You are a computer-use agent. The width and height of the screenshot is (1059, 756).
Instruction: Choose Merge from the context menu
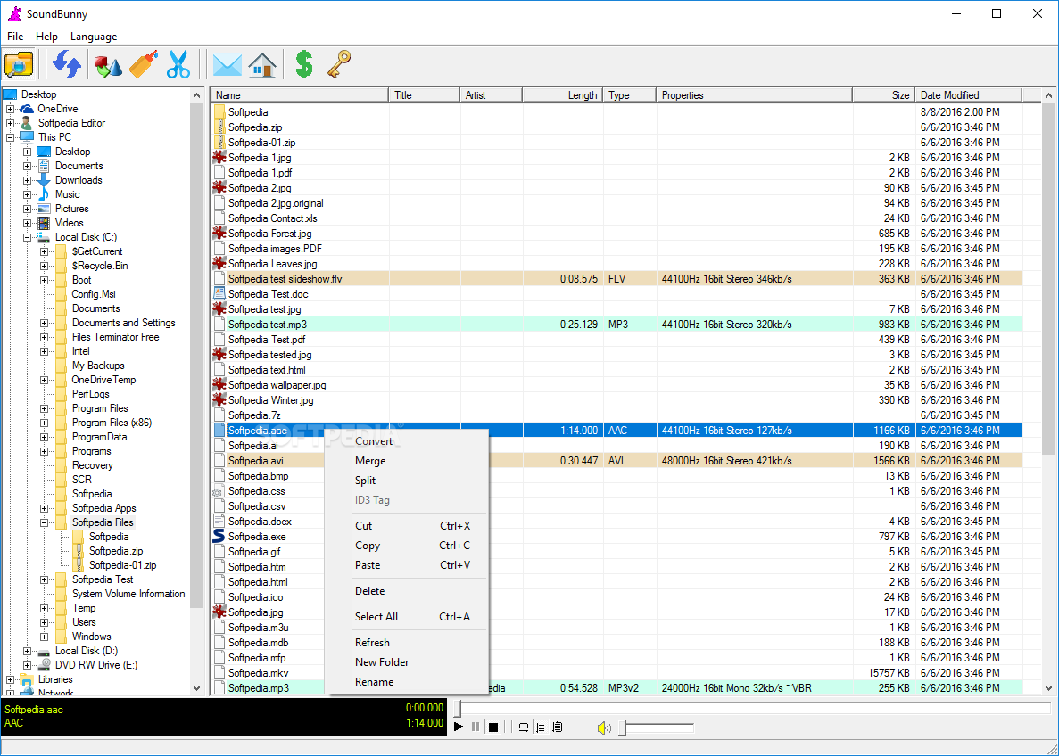pyautogui.click(x=407, y=461)
